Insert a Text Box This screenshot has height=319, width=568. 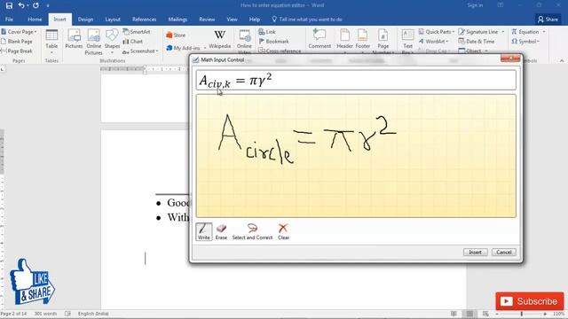point(407,42)
